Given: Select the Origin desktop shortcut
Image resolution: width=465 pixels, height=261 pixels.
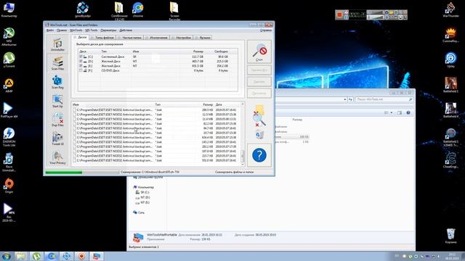Looking at the screenshot, I should 9,186.
